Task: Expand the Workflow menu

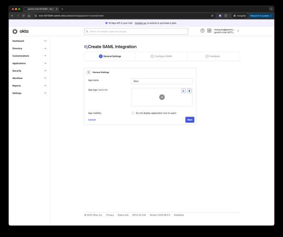Action: click(x=29, y=78)
